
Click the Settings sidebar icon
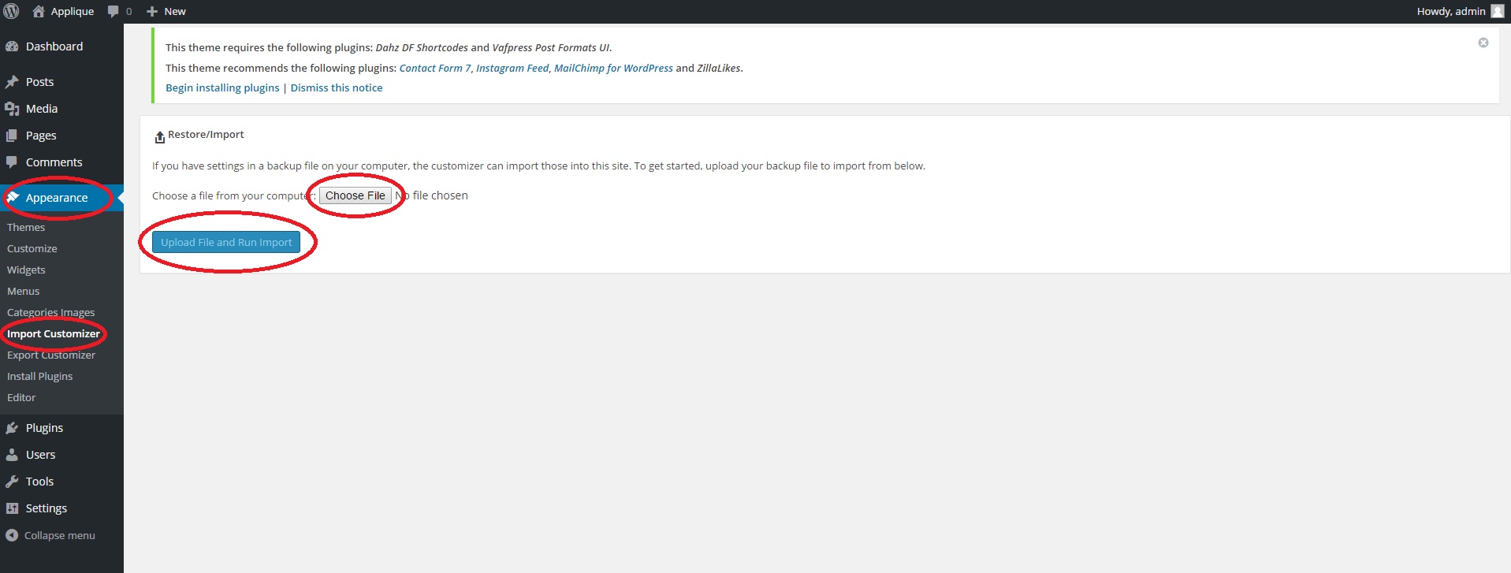point(12,508)
